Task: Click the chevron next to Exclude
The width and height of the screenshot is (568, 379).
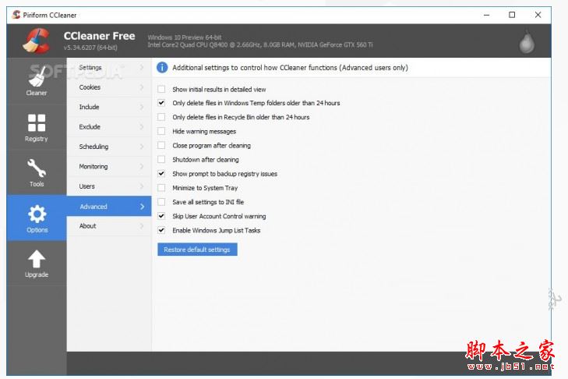Action: [142, 127]
